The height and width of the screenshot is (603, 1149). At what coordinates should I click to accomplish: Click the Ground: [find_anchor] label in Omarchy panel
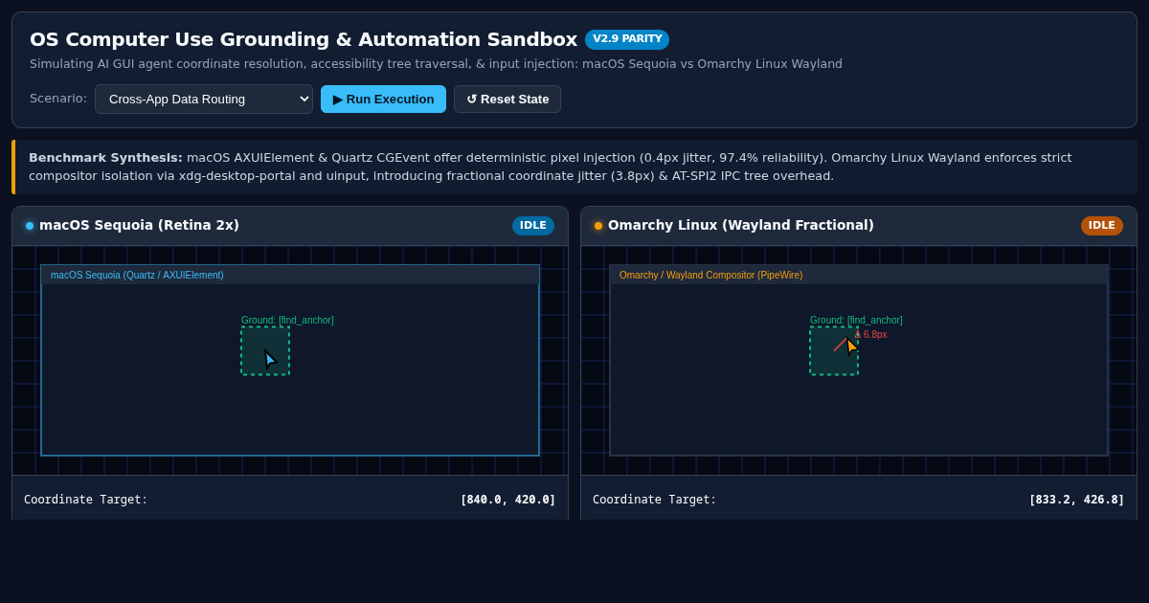coord(856,321)
